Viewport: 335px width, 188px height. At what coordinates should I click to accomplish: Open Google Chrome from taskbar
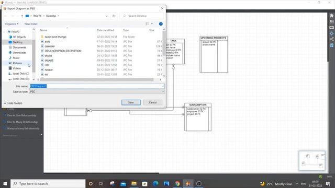pos(177,183)
